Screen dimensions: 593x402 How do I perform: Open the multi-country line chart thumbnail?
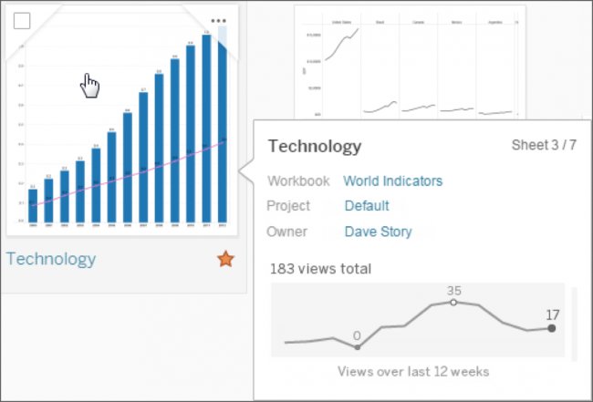[x=411, y=64]
